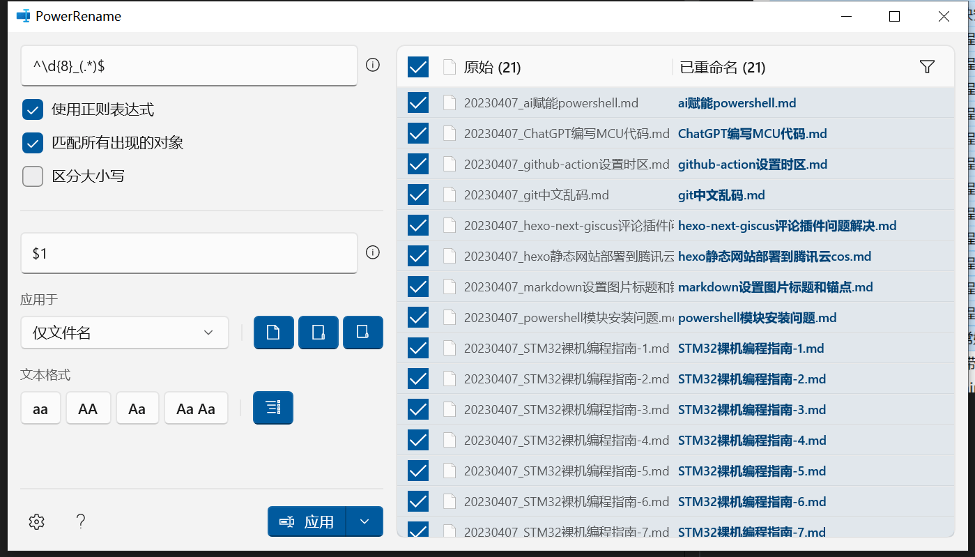Image resolution: width=975 pixels, height=557 pixels.
Task: Select renamed link aiI赋能powershell.md
Action: click(737, 102)
